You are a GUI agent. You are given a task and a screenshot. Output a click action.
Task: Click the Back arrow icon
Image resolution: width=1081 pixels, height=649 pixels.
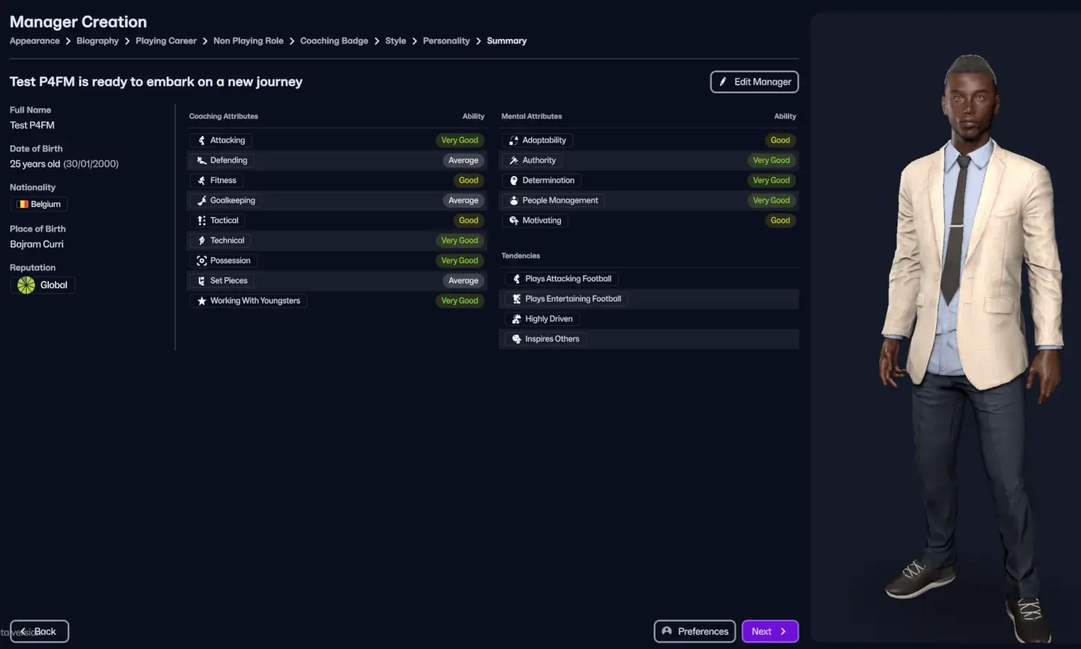coord(24,632)
